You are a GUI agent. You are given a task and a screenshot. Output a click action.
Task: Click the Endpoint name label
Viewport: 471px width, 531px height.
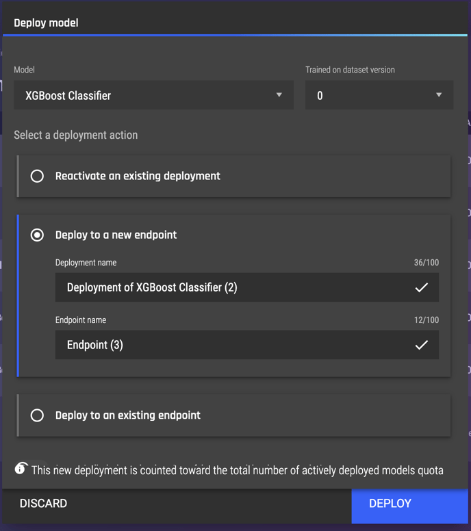pos(81,320)
